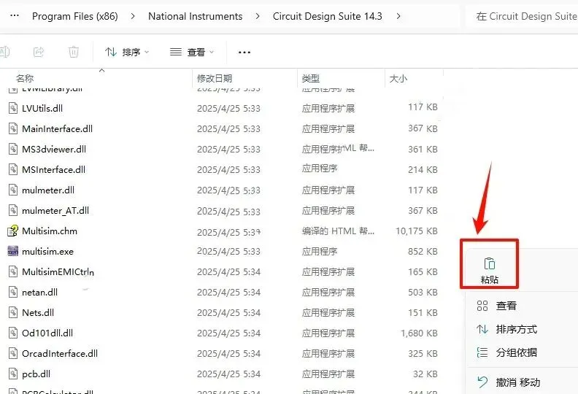Click the mulmeter_AT.dll file icon
The width and height of the screenshot is (578, 394).
[x=13, y=210]
